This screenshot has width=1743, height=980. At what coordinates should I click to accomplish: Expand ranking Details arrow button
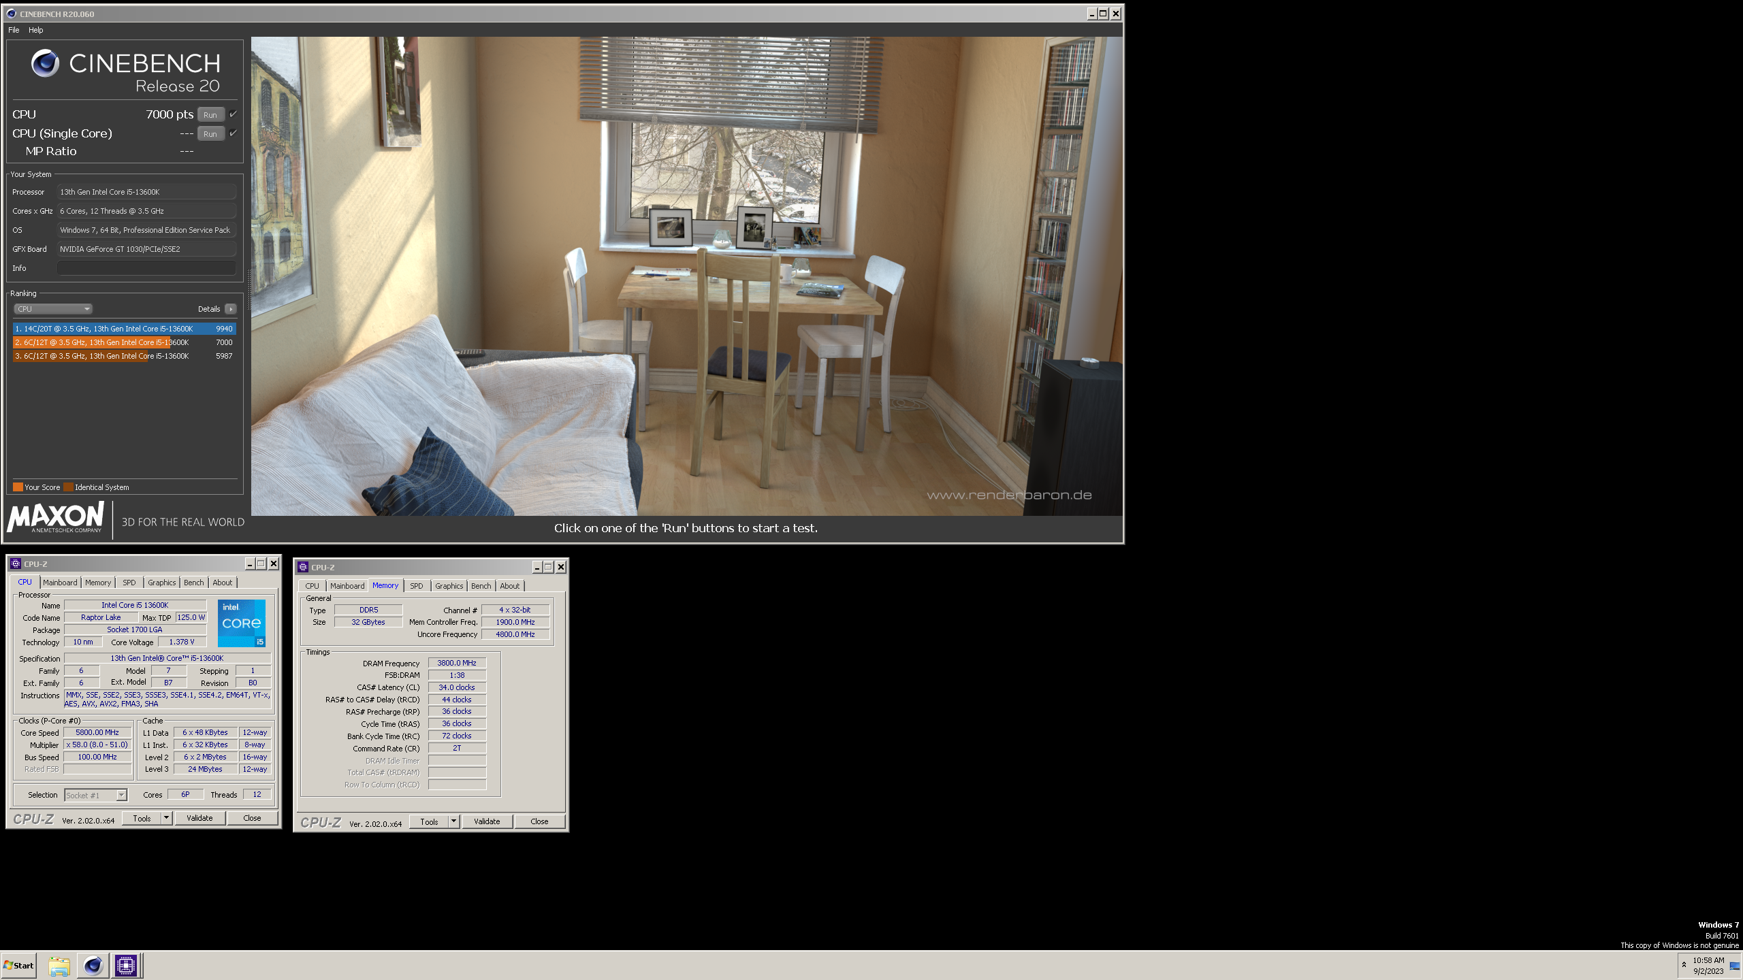[x=231, y=309]
